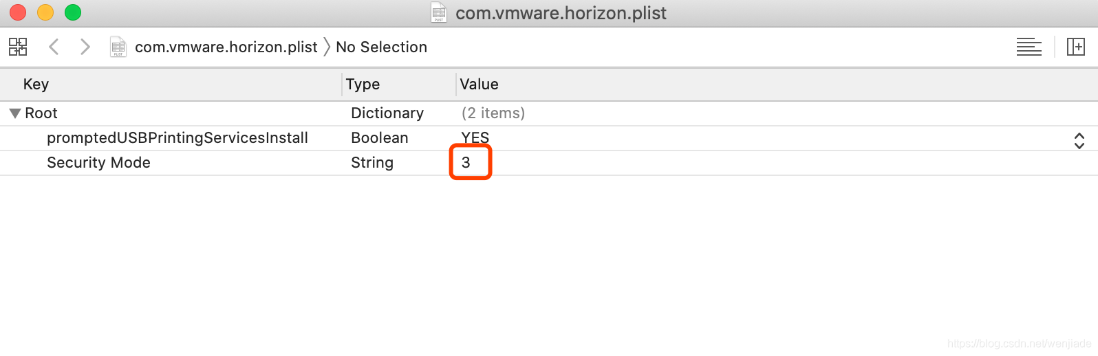The image size is (1098, 356).
Task: Open the No Selection jump bar segment
Action: (x=381, y=47)
